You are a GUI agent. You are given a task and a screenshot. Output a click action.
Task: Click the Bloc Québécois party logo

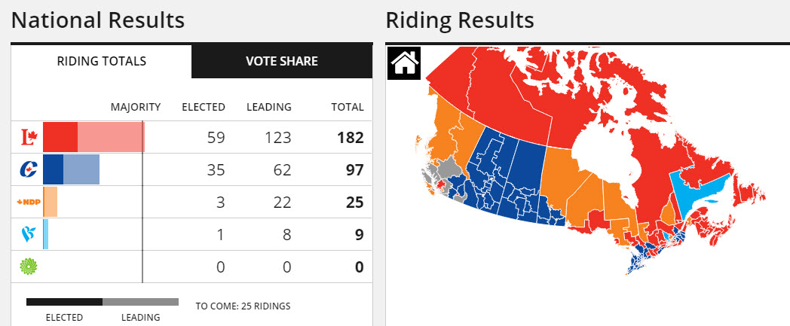point(29,235)
